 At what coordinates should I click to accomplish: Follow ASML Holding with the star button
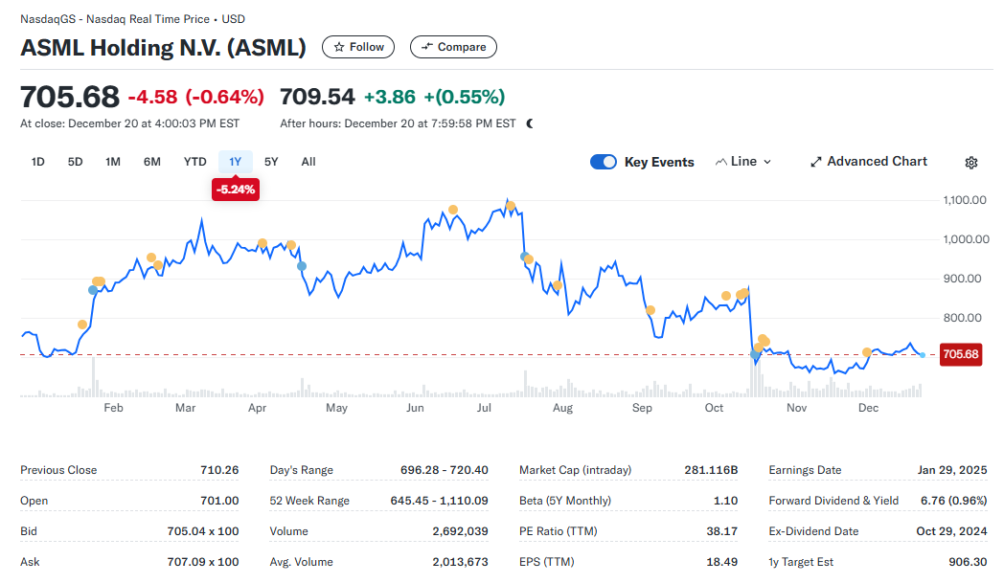[358, 47]
